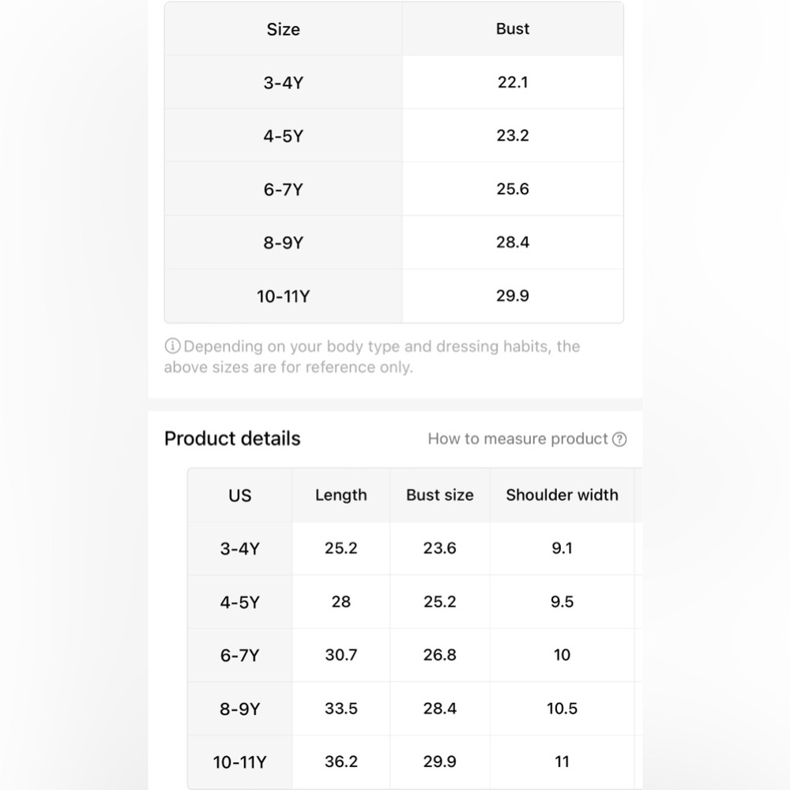Click the 26.8 bust size value

(439, 655)
